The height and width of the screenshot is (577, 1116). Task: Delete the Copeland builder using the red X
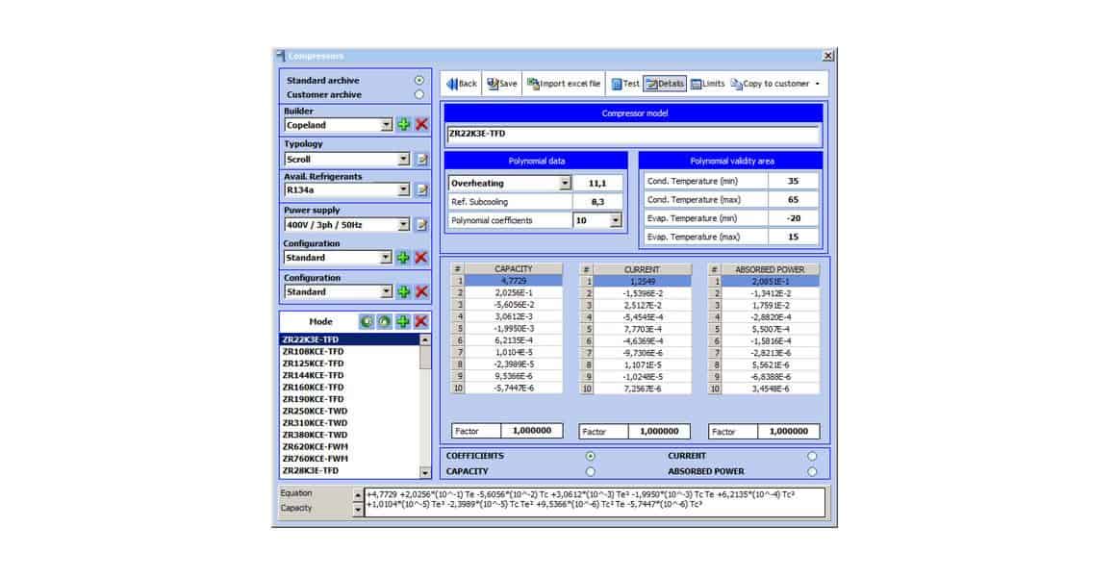pos(420,125)
